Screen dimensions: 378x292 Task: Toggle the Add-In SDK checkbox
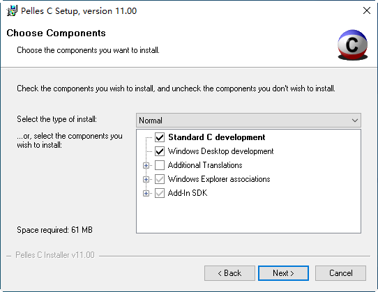point(160,193)
